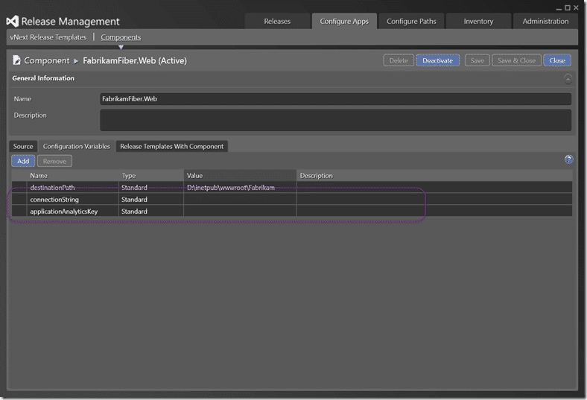Open the Releases tab
Viewport: 587px width, 400px height.
click(277, 22)
